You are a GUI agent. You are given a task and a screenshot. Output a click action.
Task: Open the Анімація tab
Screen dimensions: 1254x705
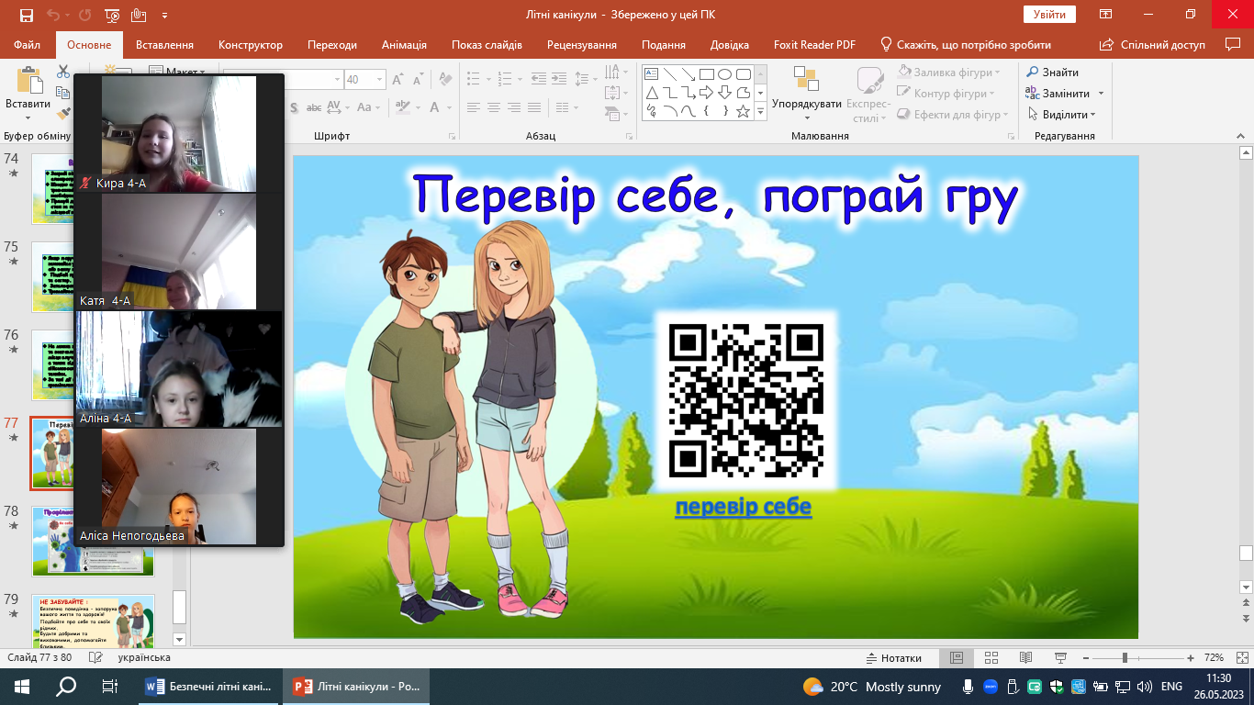pyautogui.click(x=404, y=45)
